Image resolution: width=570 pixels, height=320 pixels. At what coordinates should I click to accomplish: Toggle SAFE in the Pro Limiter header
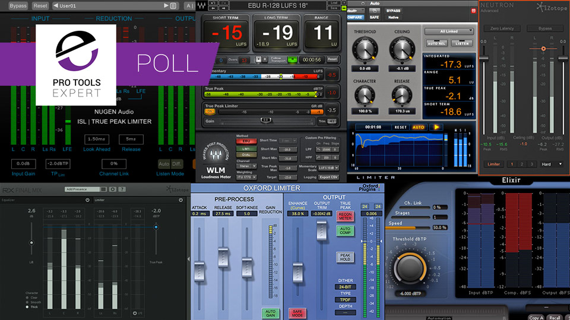[x=374, y=17]
